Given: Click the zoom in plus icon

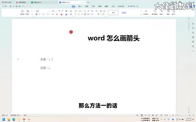Looking at the screenshot, I should pos(190,115).
